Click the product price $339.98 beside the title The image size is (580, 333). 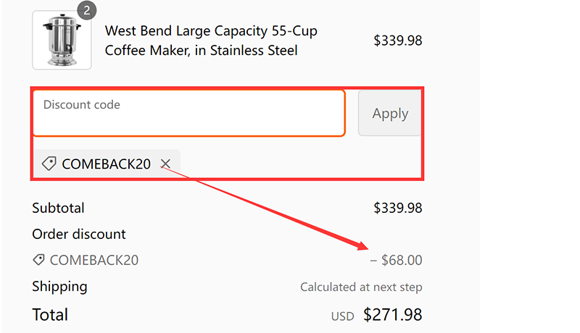coord(397,41)
